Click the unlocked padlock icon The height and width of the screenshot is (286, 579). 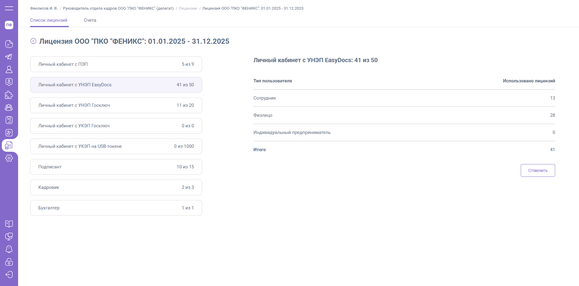[x=9, y=262]
